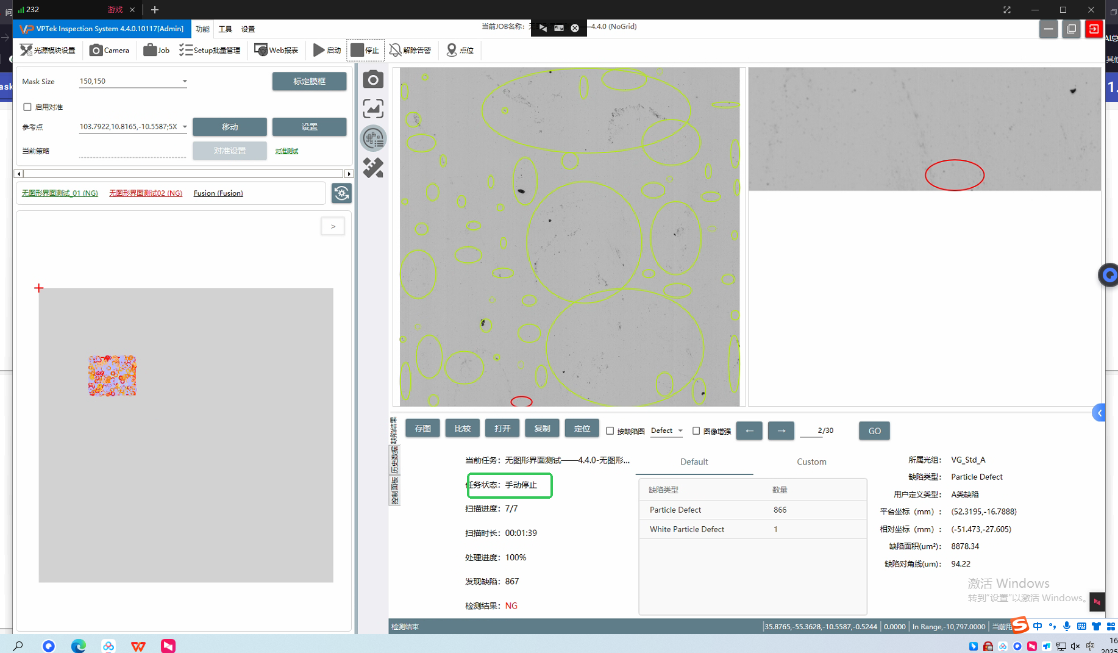Click the blue side-panel collapse arrow
This screenshot has width=1118, height=653.
coord(1099,413)
